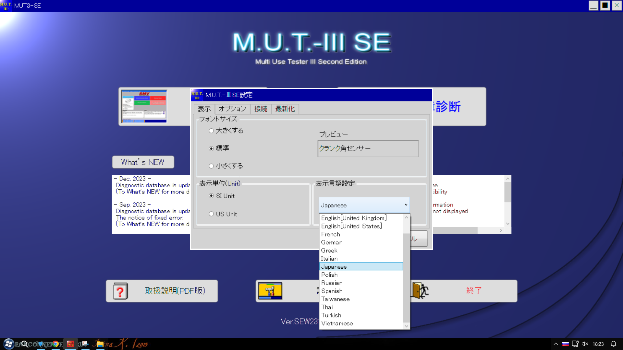Choose Polish from language list

[361, 274]
